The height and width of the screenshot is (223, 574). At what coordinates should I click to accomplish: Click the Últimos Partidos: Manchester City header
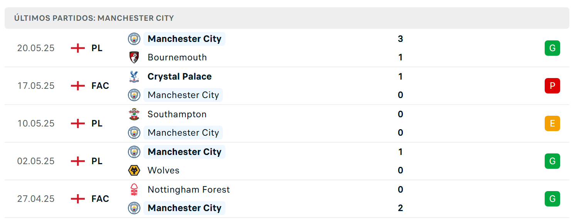click(94, 18)
